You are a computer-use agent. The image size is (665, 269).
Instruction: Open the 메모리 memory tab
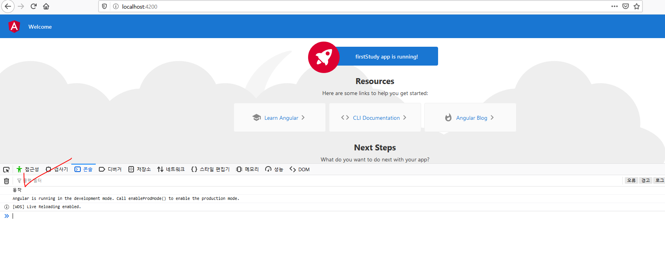click(x=247, y=169)
